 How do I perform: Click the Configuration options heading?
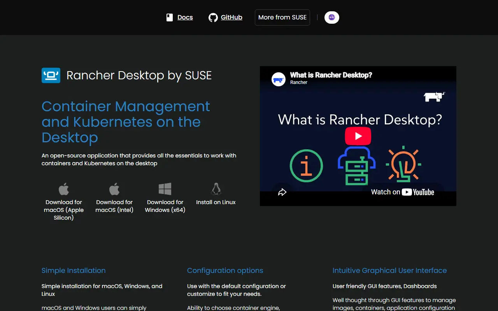(225, 271)
